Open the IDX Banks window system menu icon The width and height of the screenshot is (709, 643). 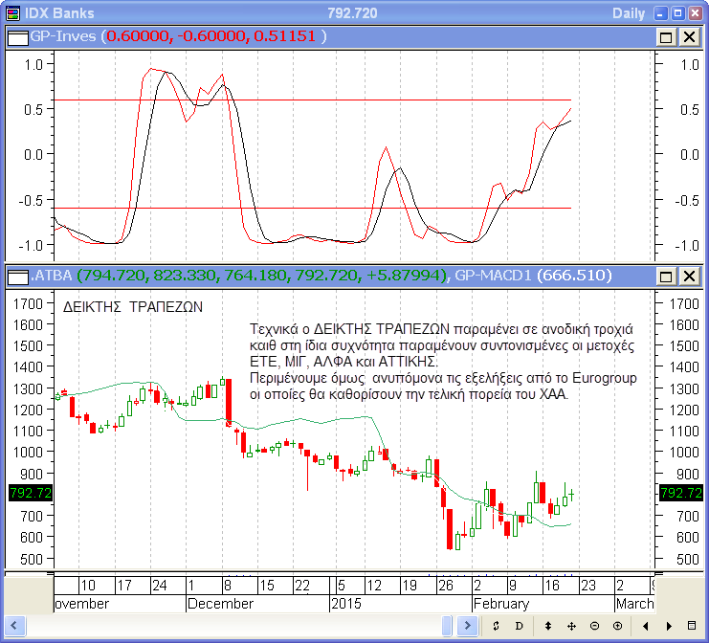(x=13, y=13)
